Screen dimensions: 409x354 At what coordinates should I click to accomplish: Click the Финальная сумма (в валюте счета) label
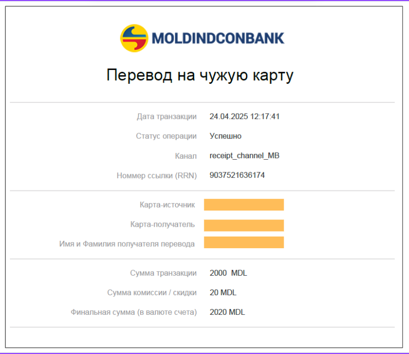(134, 312)
